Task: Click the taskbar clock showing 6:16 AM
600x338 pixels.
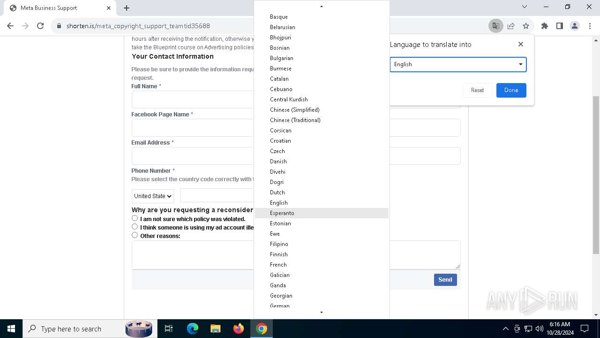Action: coord(560,329)
